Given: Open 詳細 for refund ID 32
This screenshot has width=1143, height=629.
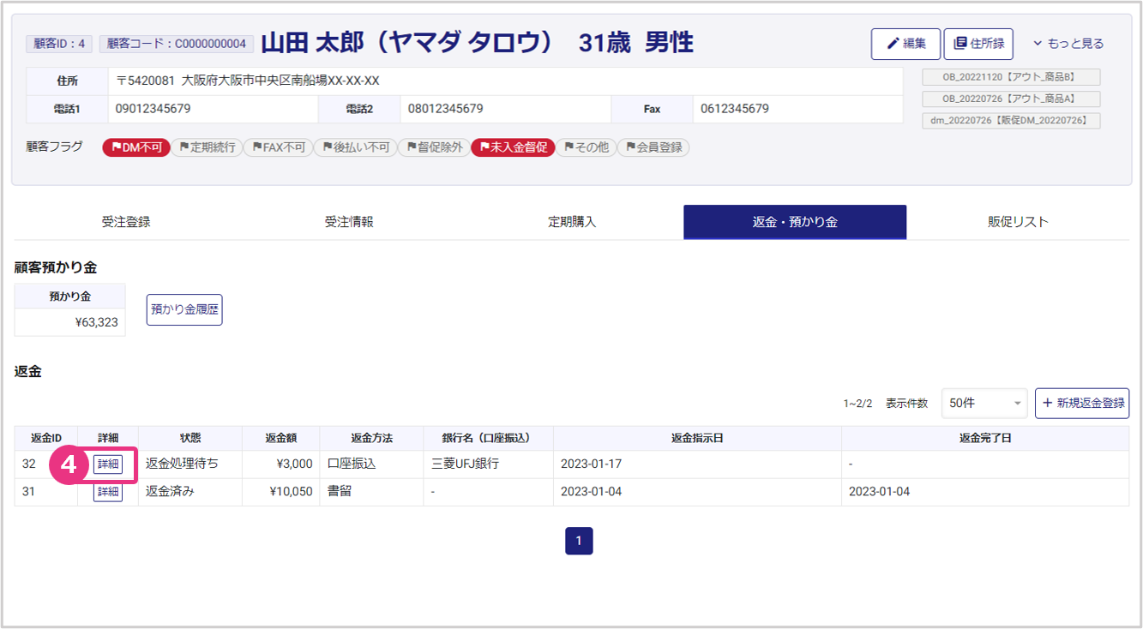Looking at the screenshot, I should 108,464.
